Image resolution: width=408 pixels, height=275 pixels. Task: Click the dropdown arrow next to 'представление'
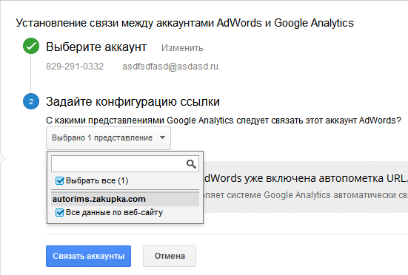[x=162, y=137]
